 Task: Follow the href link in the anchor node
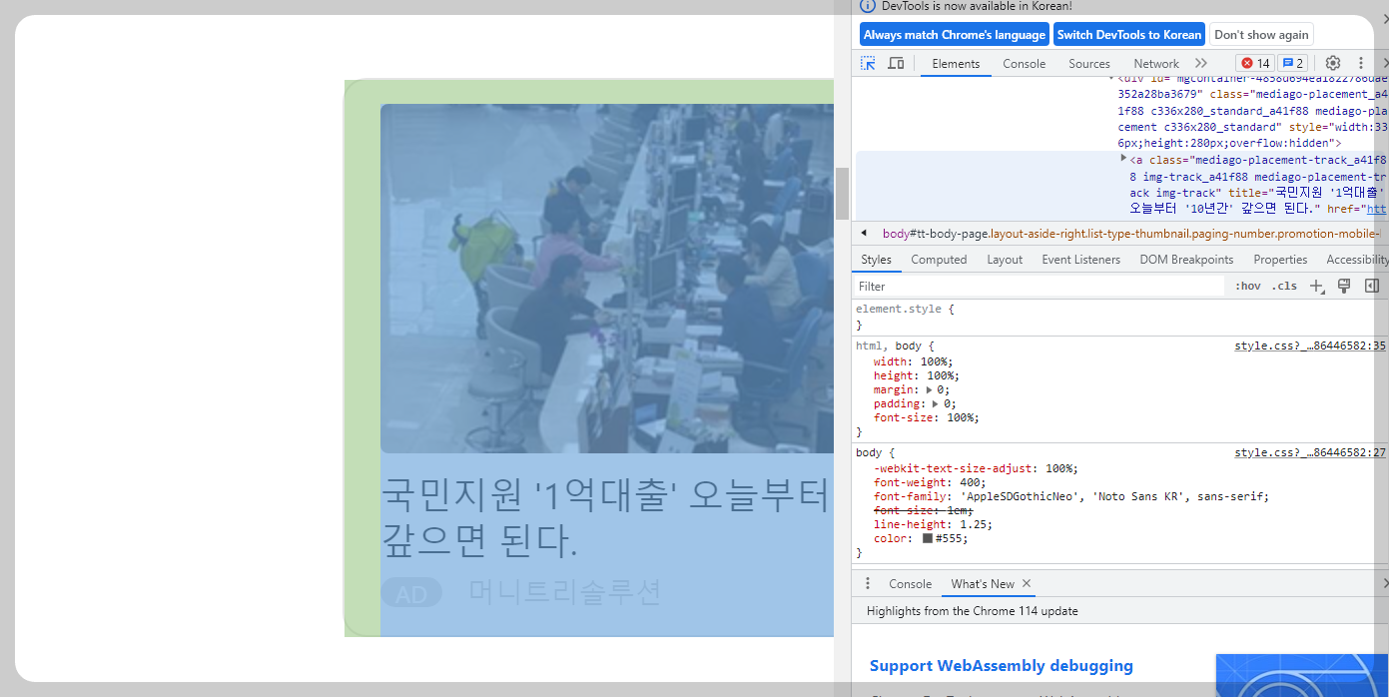point(1376,208)
